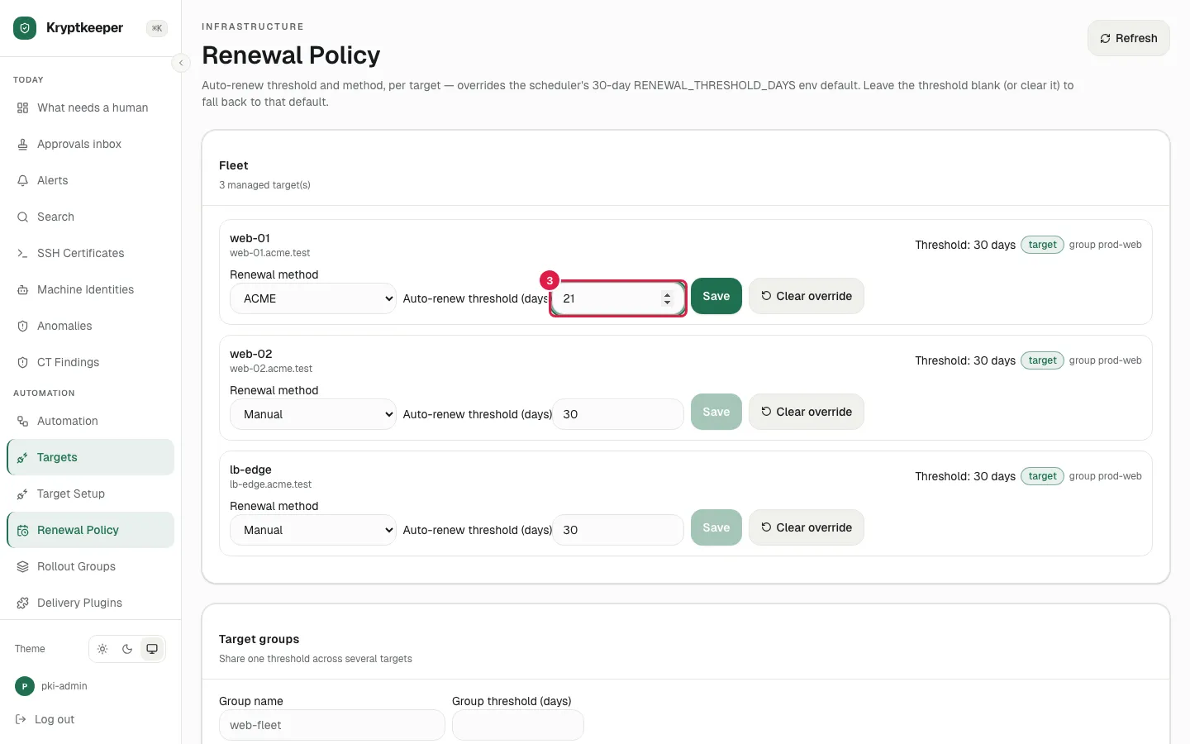Screen dimensions: 1190x744
Task: Click the Group name input field
Action: [x=332, y=725]
